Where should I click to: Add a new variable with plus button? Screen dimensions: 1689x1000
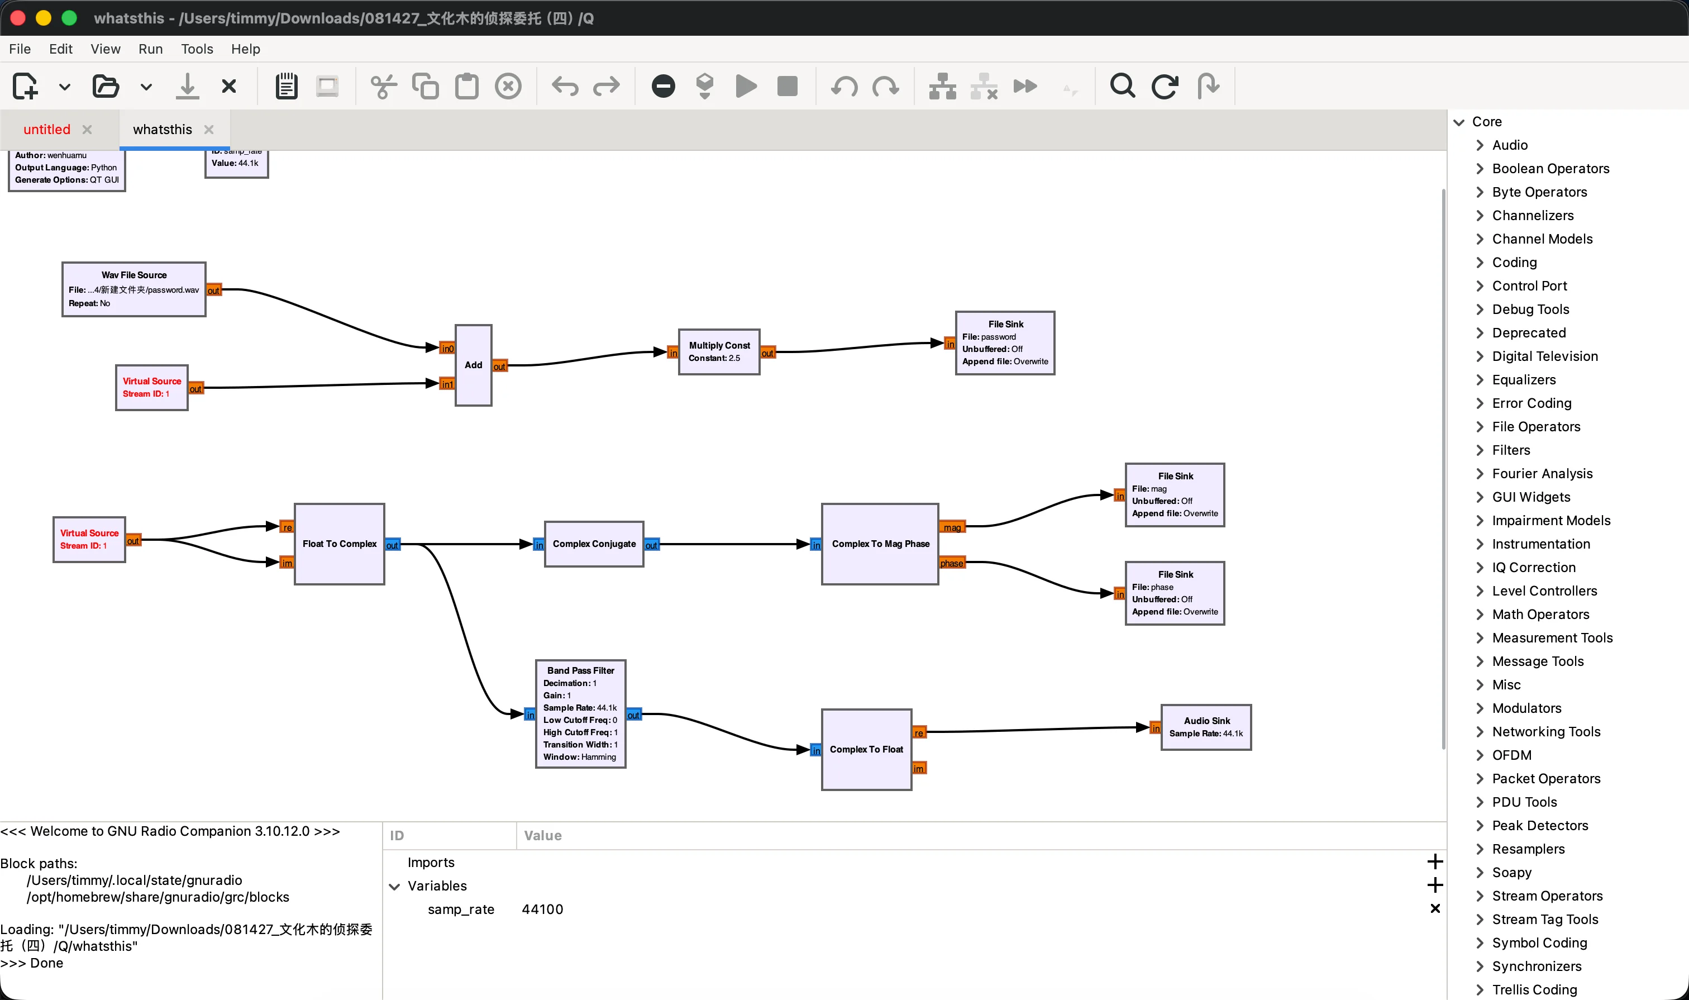[1435, 885]
